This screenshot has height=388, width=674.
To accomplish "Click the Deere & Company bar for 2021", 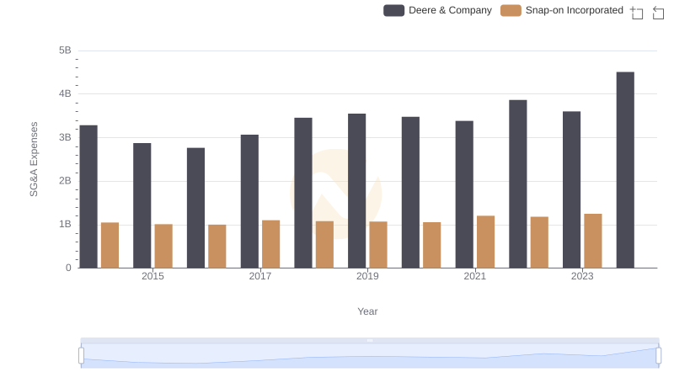I will pyautogui.click(x=464, y=194).
